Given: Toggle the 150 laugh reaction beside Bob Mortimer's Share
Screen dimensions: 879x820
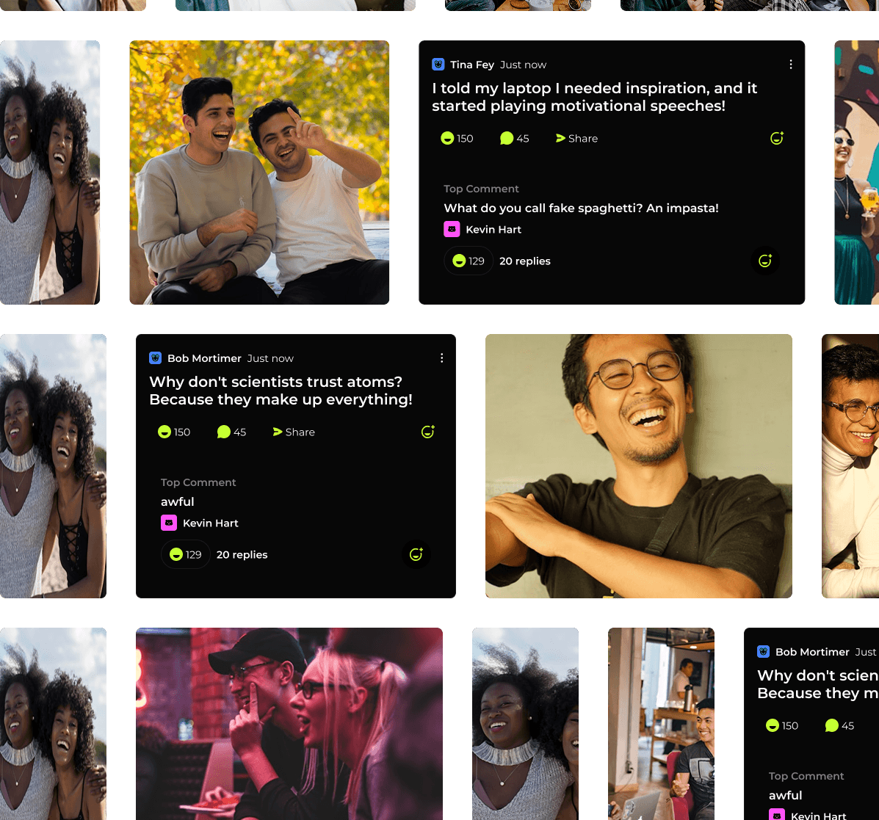Looking at the screenshot, I should tap(174, 432).
